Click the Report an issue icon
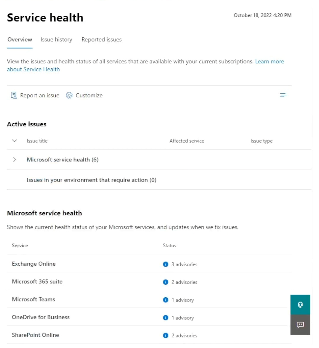 pos(14,95)
